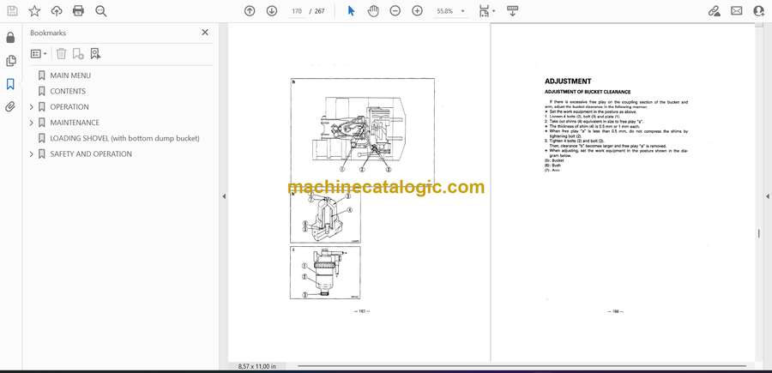
Task: Select the MAINTENANCE bookmark
Action: click(x=75, y=123)
